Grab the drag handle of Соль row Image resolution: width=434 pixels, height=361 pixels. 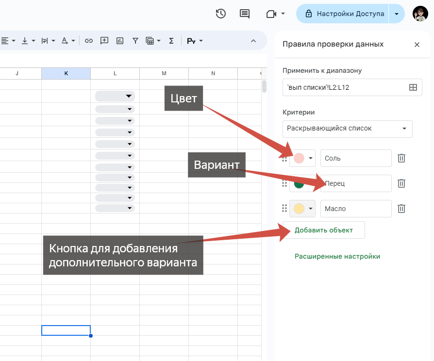click(x=284, y=159)
